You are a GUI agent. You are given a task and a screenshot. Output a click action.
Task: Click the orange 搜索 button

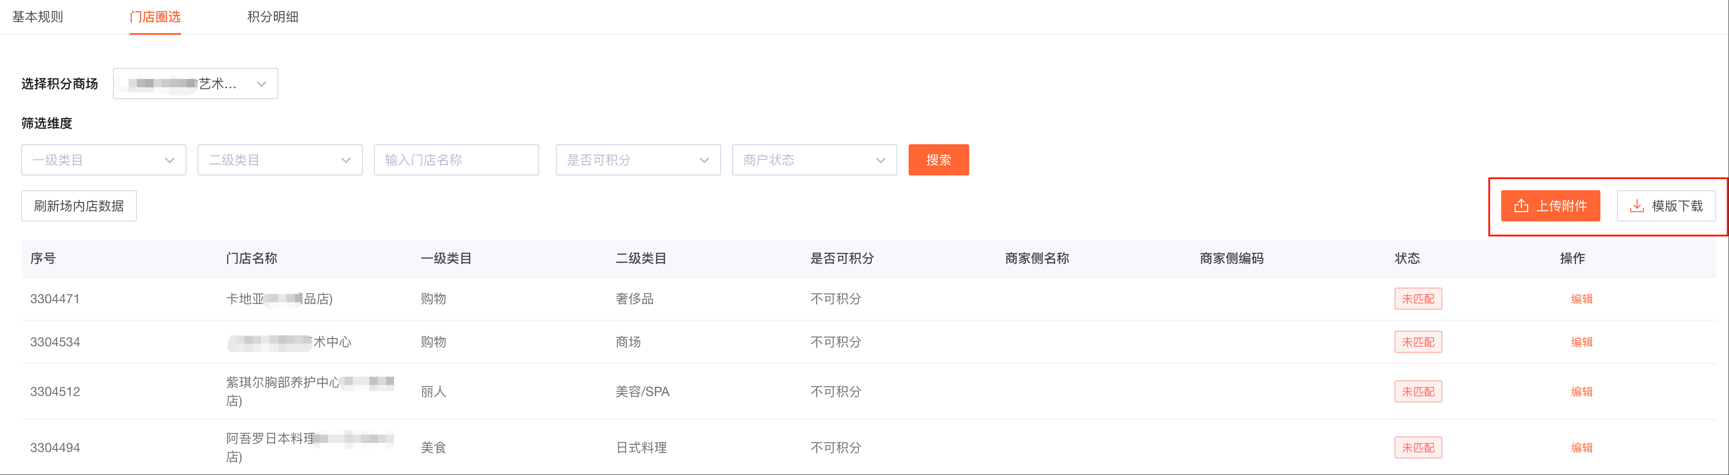[938, 160]
